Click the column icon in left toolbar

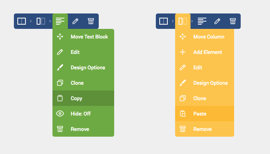pyautogui.click(x=41, y=21)
